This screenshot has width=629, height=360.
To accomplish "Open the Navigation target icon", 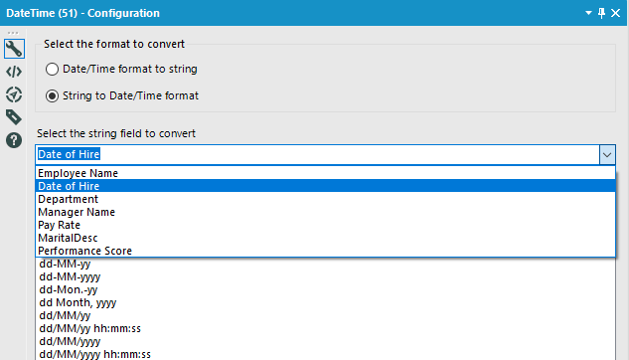I will 14,94.
